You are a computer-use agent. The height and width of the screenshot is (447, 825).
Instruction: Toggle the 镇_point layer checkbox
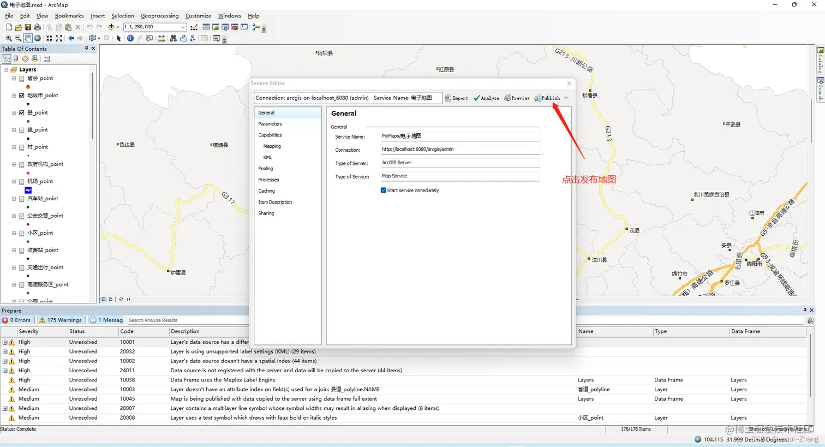click(22, 130)
